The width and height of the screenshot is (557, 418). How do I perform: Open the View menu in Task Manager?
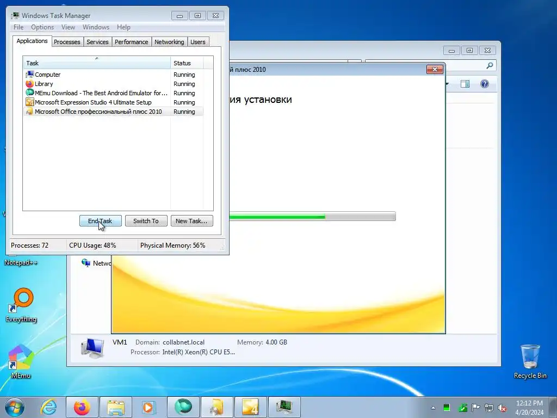(x=68, y=27)
